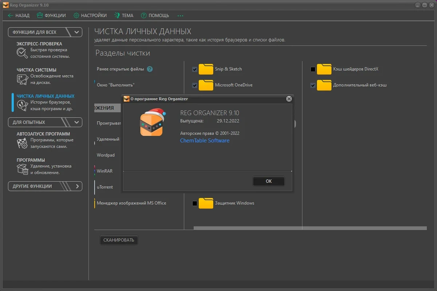437x291 pixels.
Task: Open the Express Check magnifier icon
Action: tap(22, 53)
